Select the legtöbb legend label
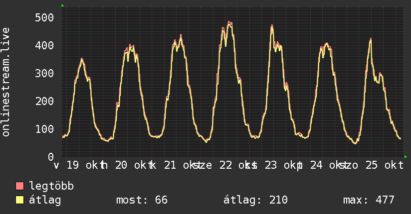 [51, 186]
